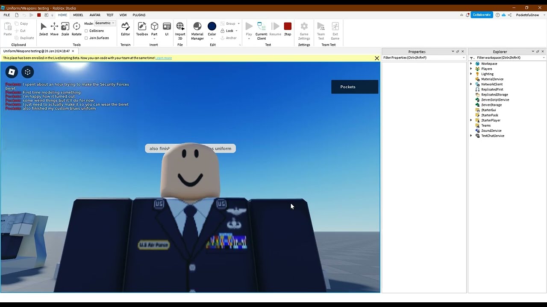Image resolution: width=547 pixels, height=307 pixels.
Task: Open the Mode Geometric dropdown
Action: (105, 23)
